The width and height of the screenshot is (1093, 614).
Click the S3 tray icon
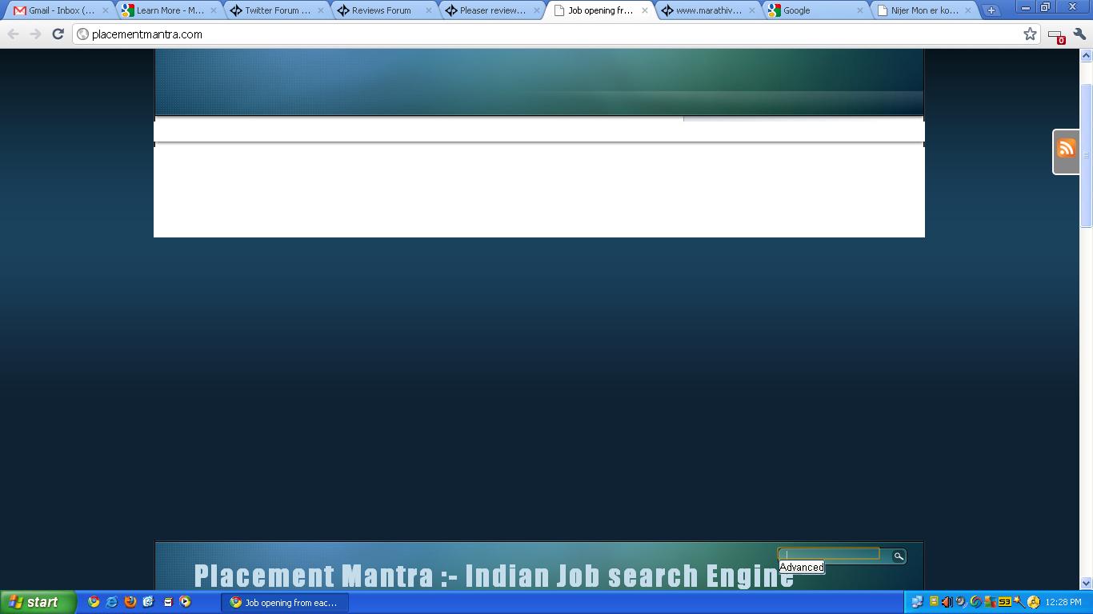(1005, 602)
